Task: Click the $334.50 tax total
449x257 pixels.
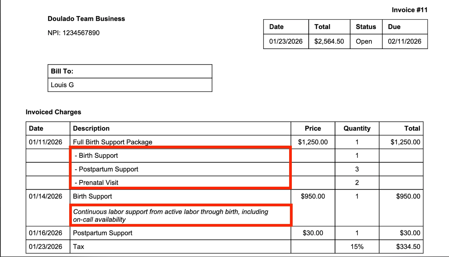Action: (408, 247)
